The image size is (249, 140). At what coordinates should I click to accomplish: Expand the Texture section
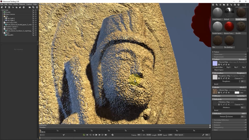click(x=213, y=52)
